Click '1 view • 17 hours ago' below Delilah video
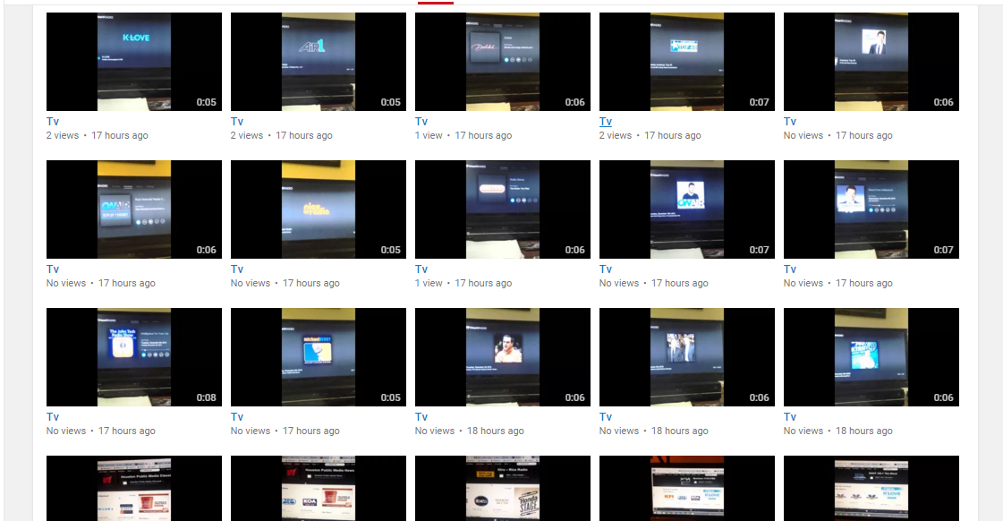The width and height of the screenshot is (1003, 521). [463, 136]
